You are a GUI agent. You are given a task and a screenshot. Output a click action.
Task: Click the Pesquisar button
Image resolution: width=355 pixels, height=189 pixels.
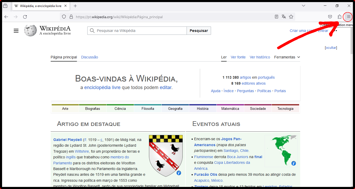tap(199, 31)
